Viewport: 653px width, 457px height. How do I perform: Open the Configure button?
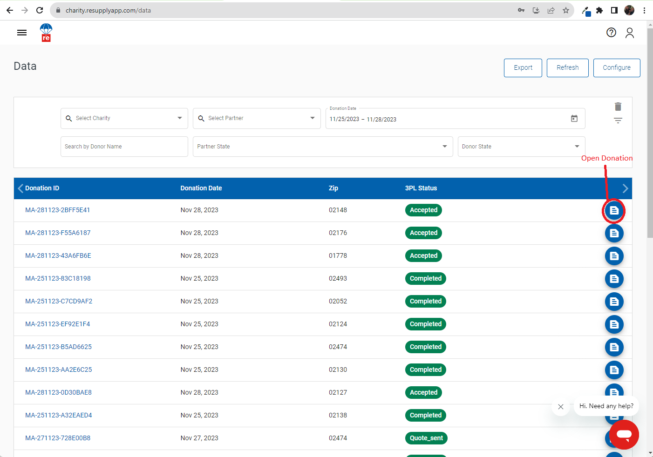tap(617, 68)
